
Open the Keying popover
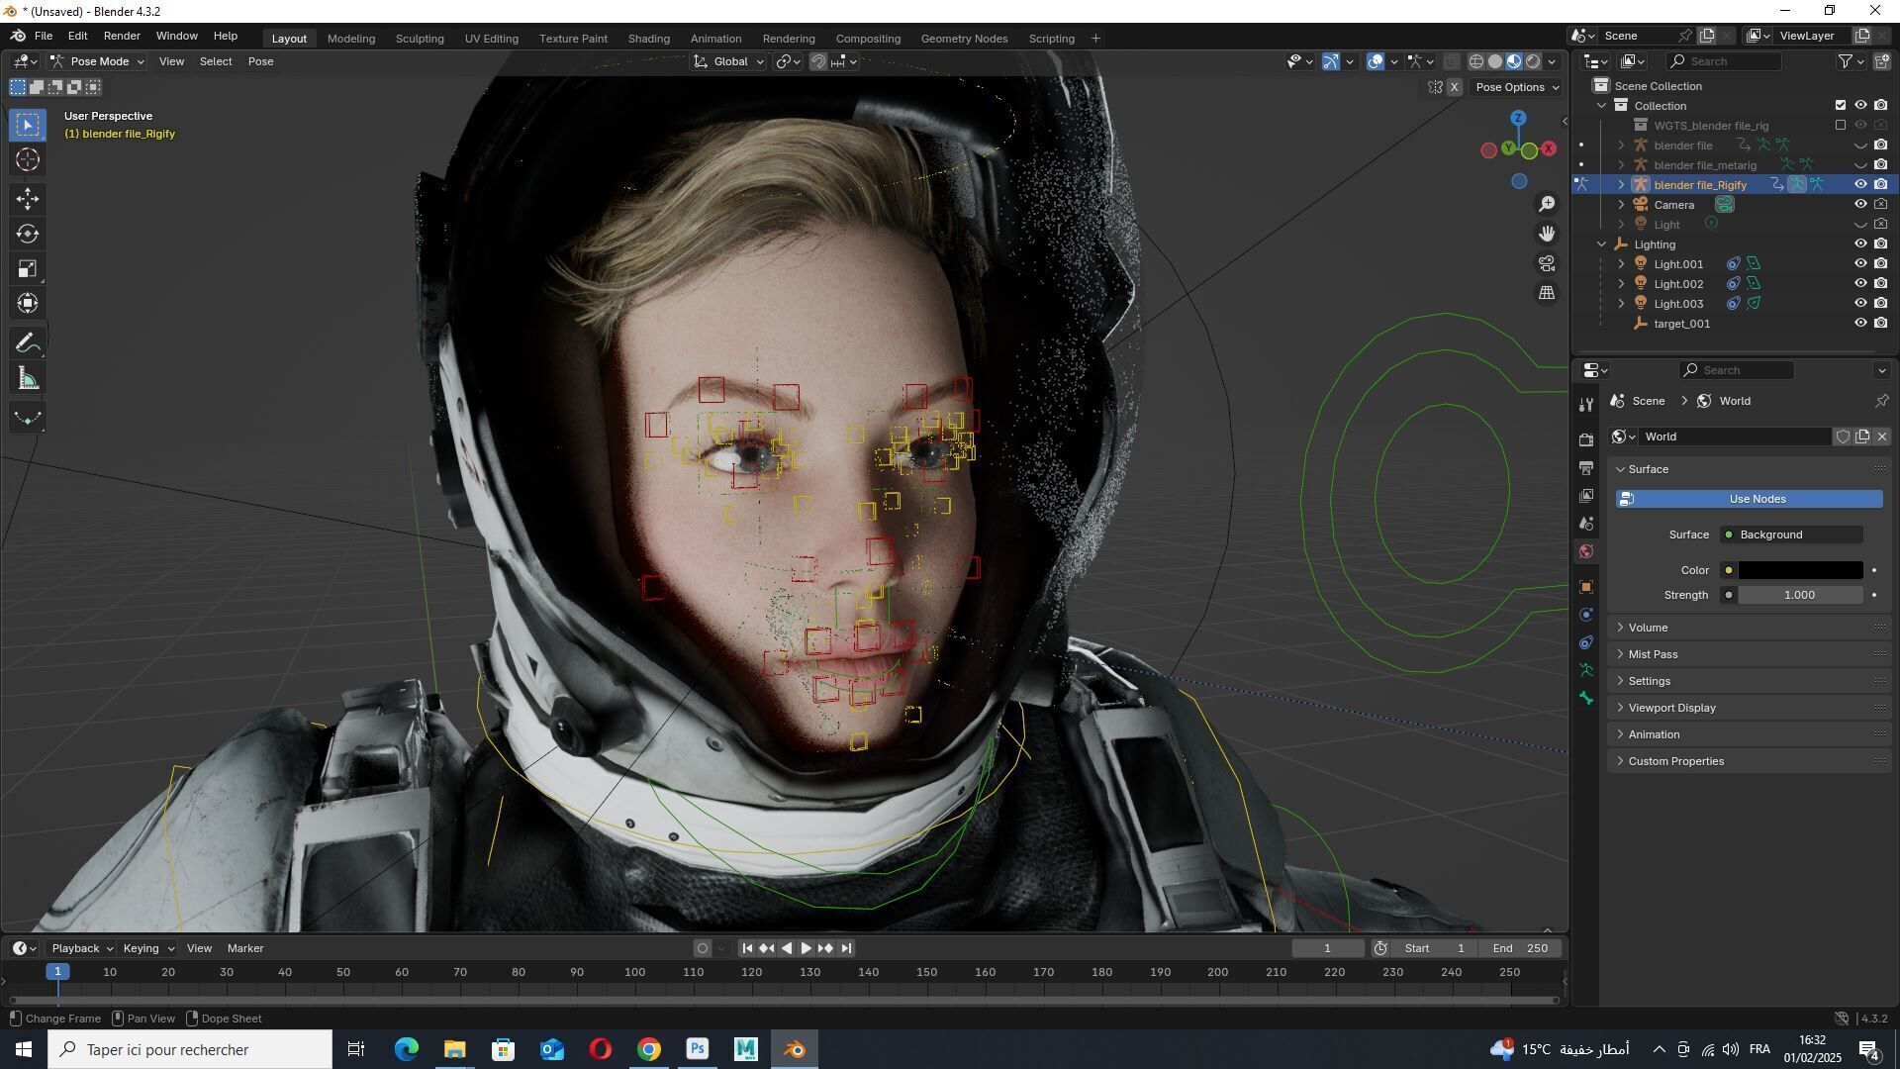(147, 948)
